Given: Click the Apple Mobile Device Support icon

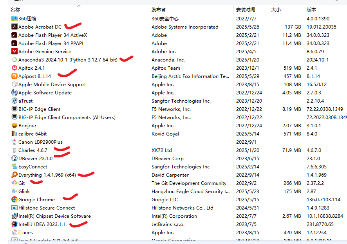Looking at the screenshot, I should pyautogui.click(x=14, y=84).
